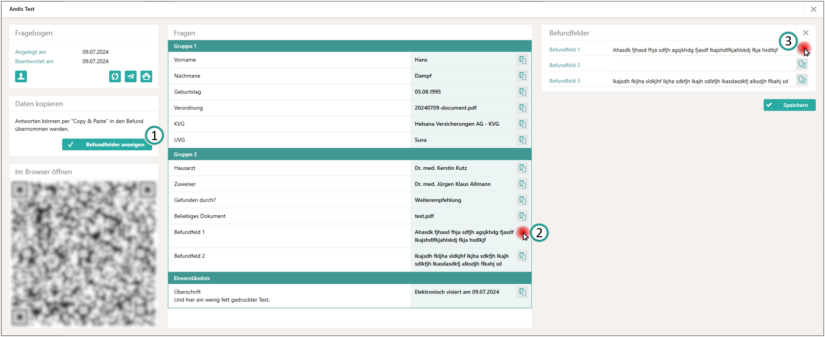Image resolution: width=825 pixels, height=337 pixels.
Task: Click the patient profile icon under Fragebogen
Action: click(x=21, y=77)
